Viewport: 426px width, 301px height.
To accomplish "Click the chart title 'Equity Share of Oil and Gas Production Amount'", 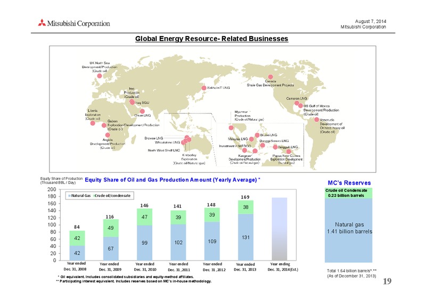I will tap(173, 180).
